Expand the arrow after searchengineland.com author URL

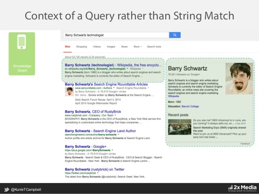(119, 134)
